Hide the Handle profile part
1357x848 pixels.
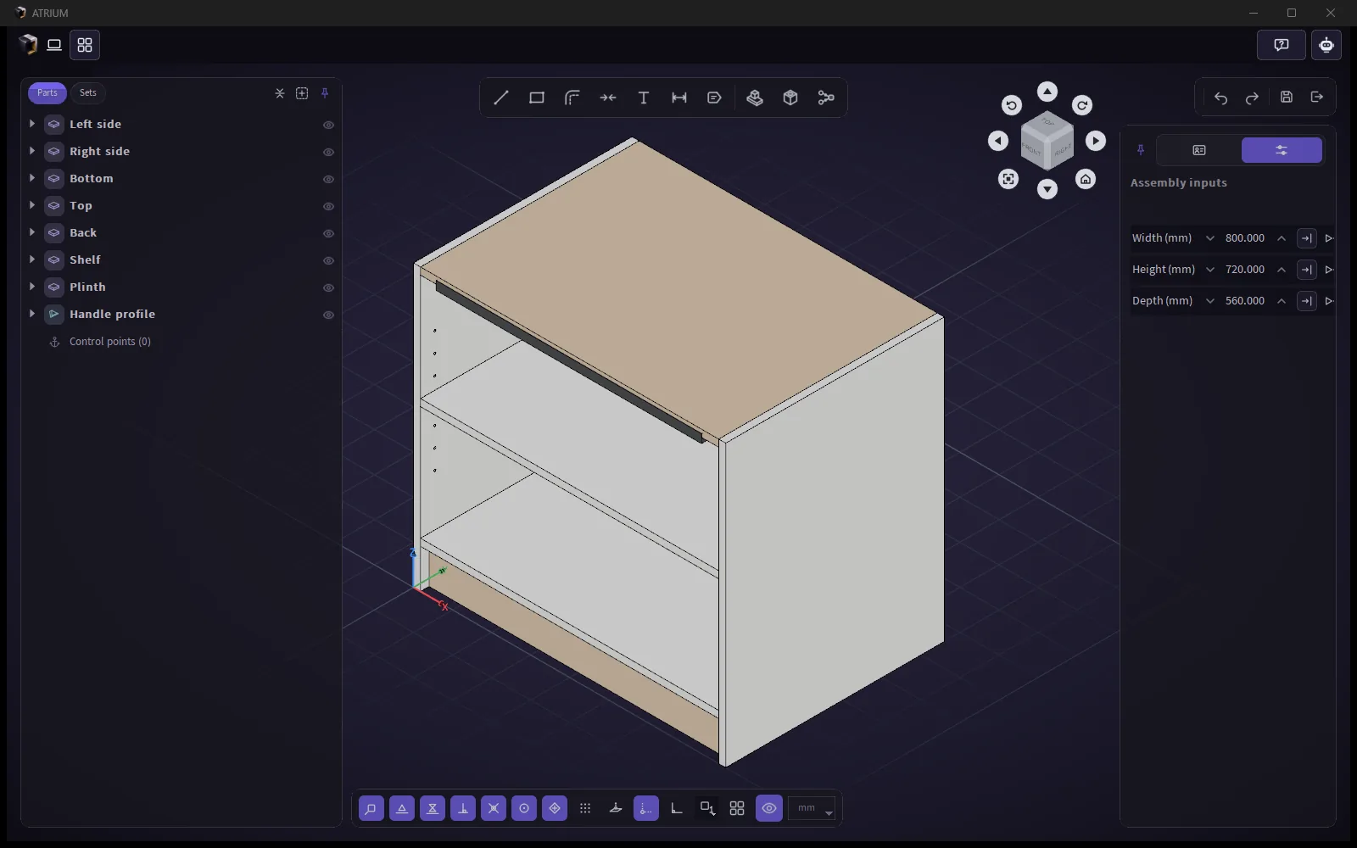point(328,315)
